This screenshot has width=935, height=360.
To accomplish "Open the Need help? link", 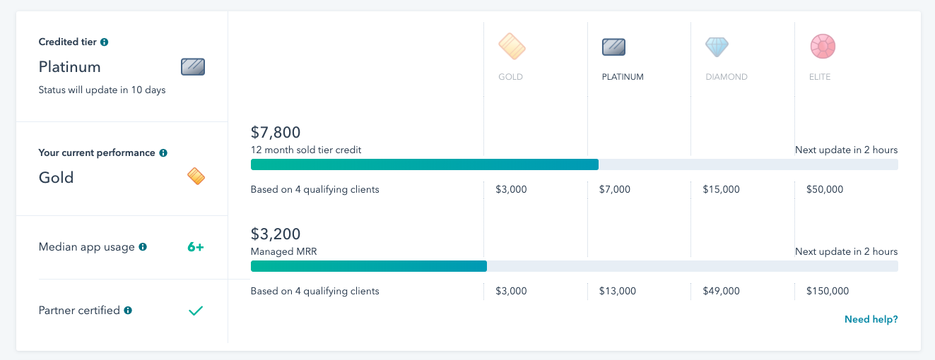I will pyautogui.click(x=871, y=320).
